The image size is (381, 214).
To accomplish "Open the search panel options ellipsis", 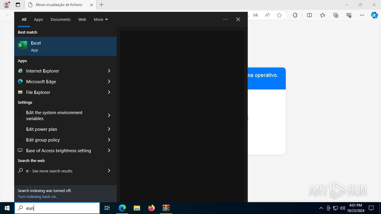I will point(226,19).
